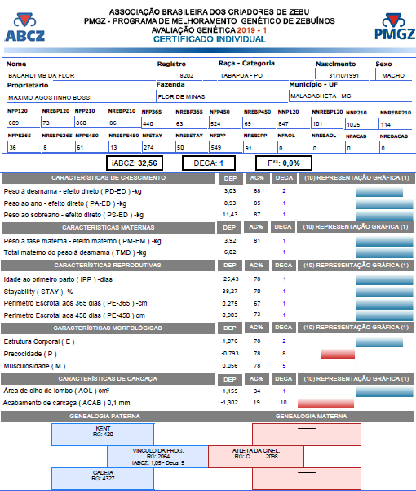Click the Estrutura Corporal ( E ) label
The height and width of the screenshot is (491, 416).
pos(39,341)
